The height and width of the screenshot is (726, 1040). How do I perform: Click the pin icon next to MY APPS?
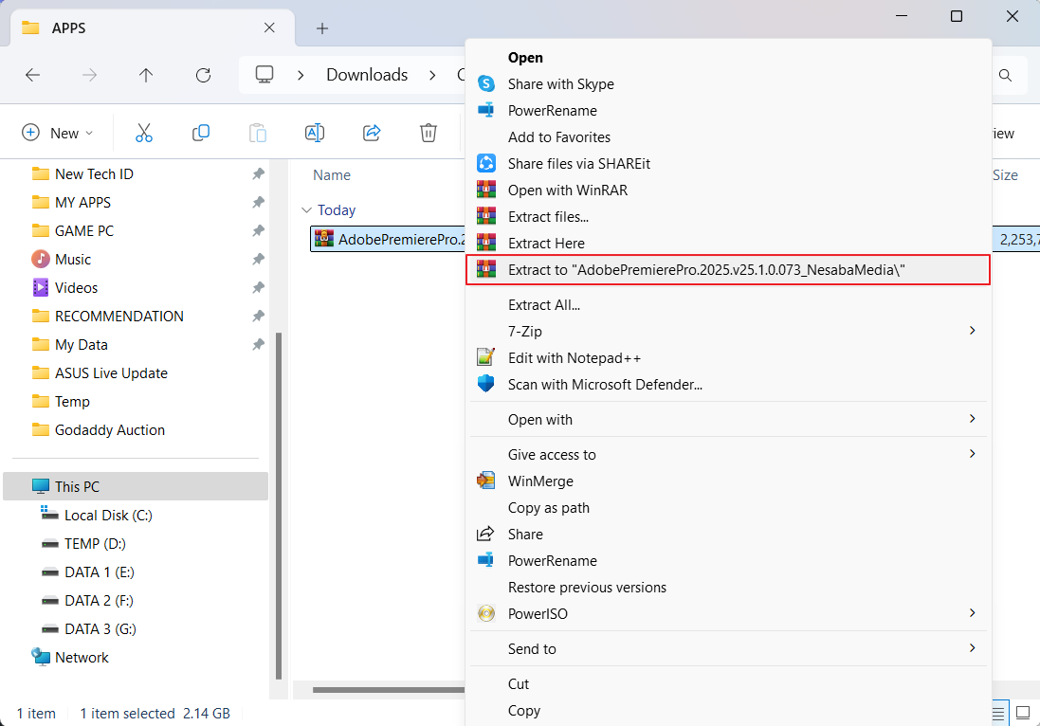pos(258,202)
